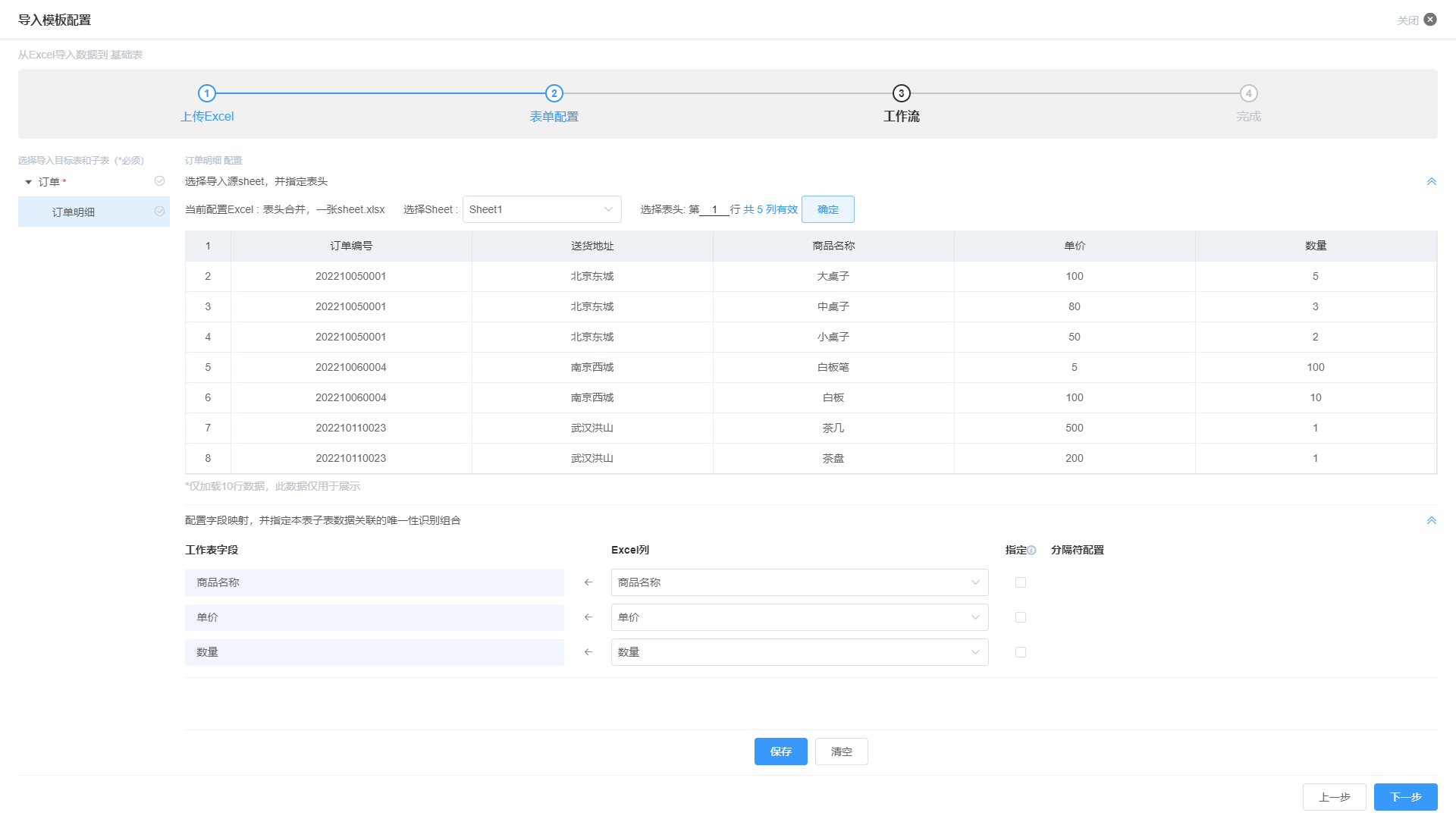Click the arrow icon in the 单价 mapping row

point(588,617)
